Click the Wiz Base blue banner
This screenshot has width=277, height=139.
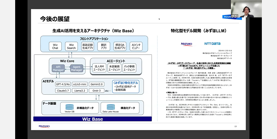coord(93,119)
